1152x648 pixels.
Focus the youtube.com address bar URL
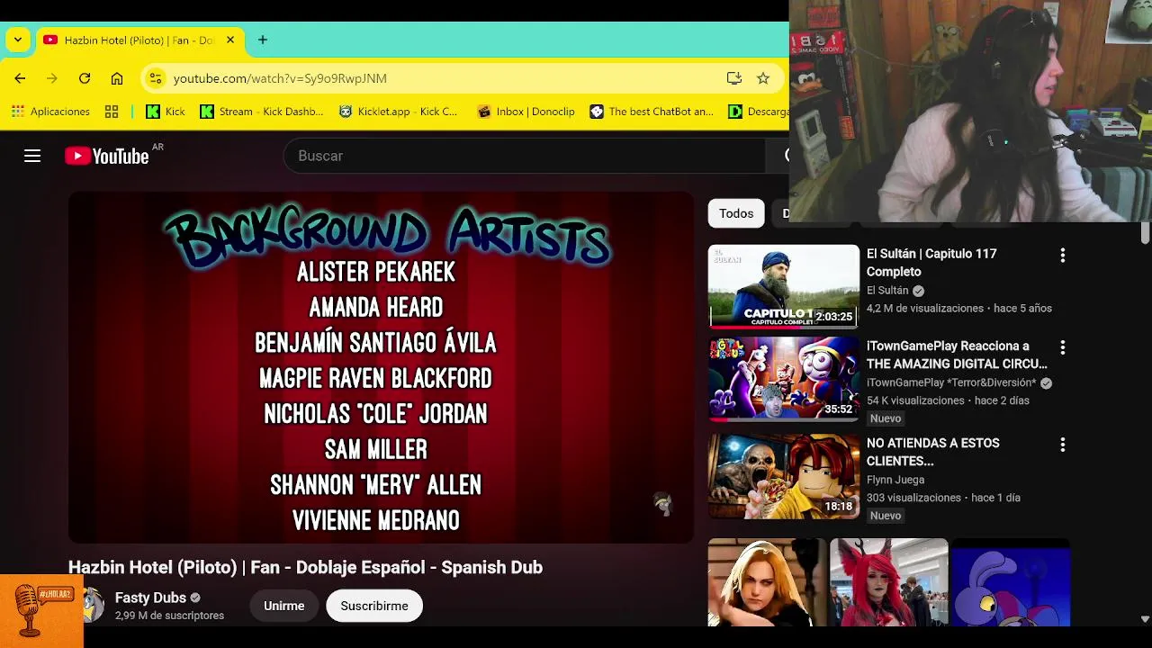[x=280, y=78]
